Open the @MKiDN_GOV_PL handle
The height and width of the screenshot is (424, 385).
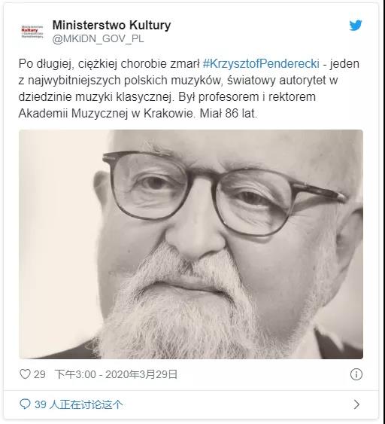click(98, 39)
